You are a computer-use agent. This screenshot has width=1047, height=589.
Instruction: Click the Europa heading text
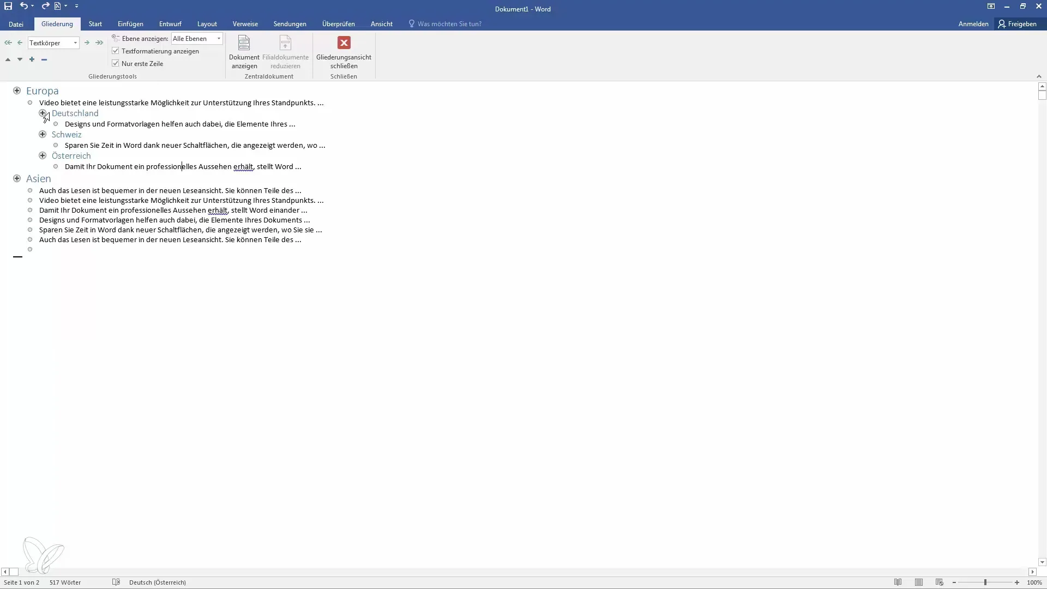tap(43, 91)
